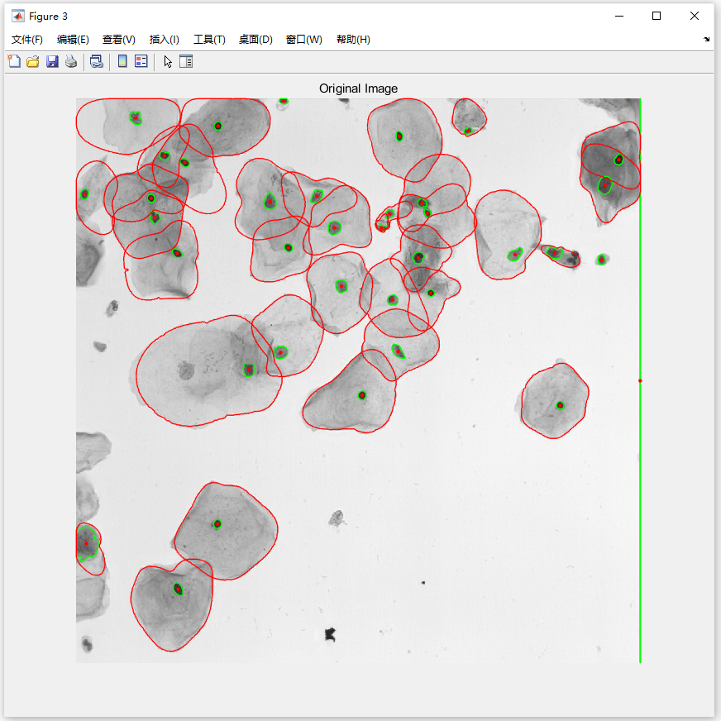Viewport: 721px width, 721px height.
Task: Dock the figure using the corner arrow
Action: point(707,40)
